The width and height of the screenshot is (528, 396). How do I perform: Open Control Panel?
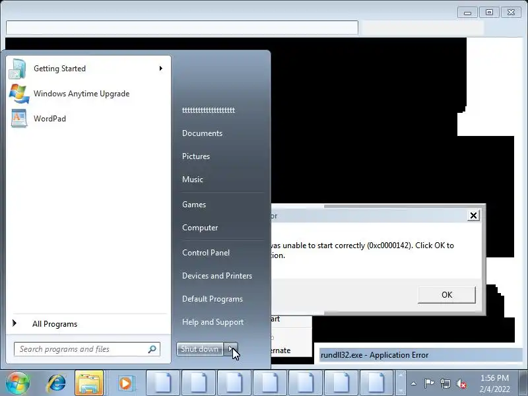(206, 253)
